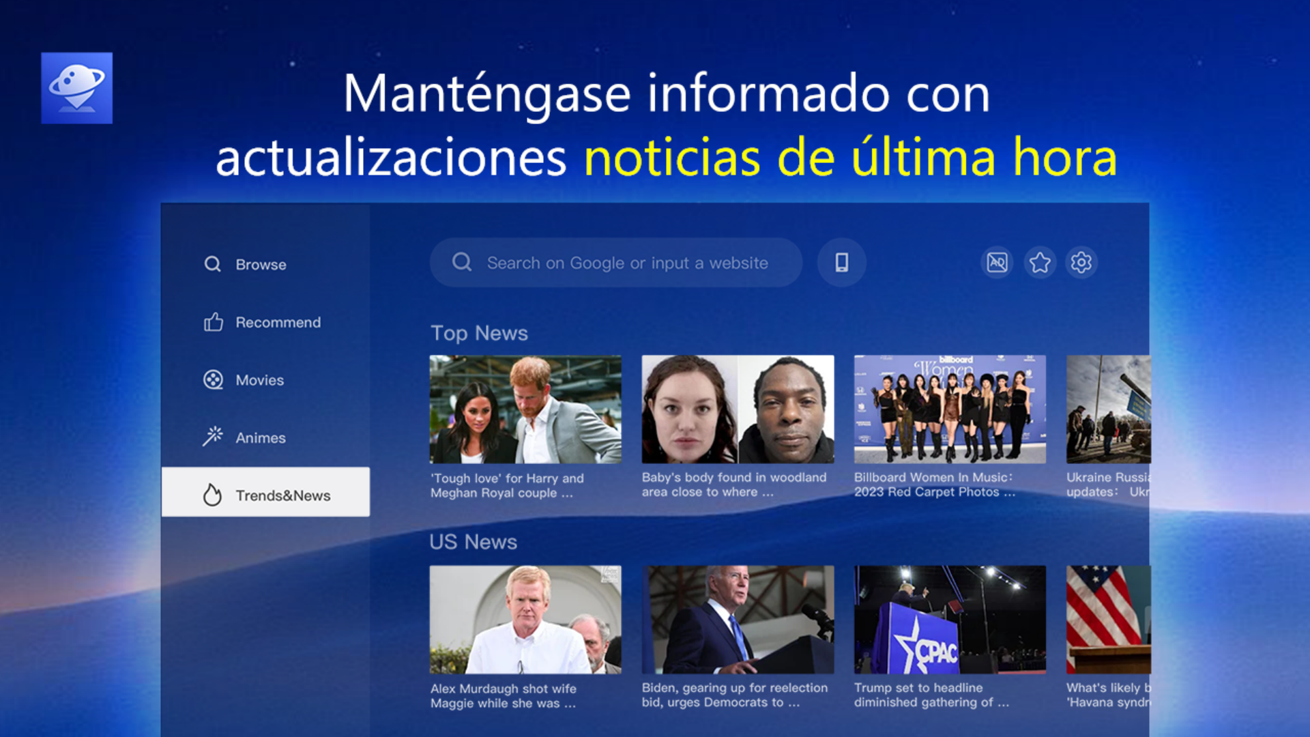Click Baby's body found in woodland headline
This screenshot has height=737, width=1310.
pyautogui.click(x=734, y=485)
